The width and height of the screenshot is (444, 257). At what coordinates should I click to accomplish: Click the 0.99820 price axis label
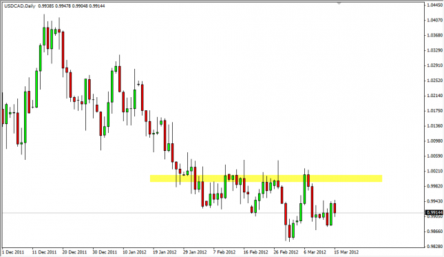pyautogui.click(x=434, y=186)
